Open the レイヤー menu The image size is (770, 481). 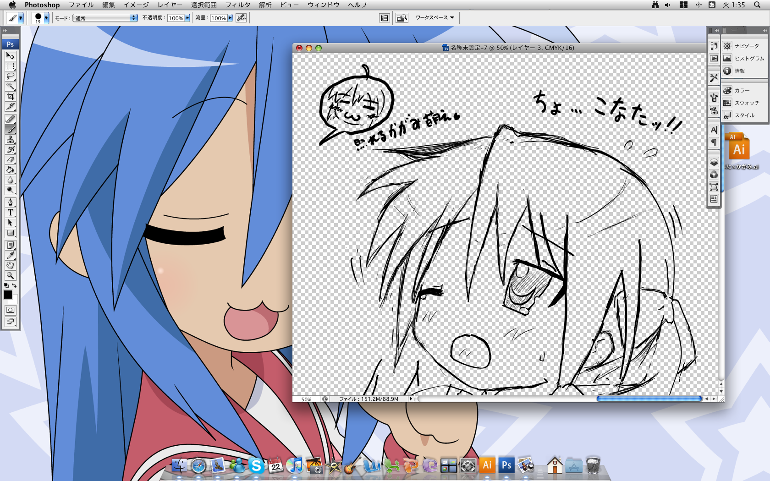170,5
